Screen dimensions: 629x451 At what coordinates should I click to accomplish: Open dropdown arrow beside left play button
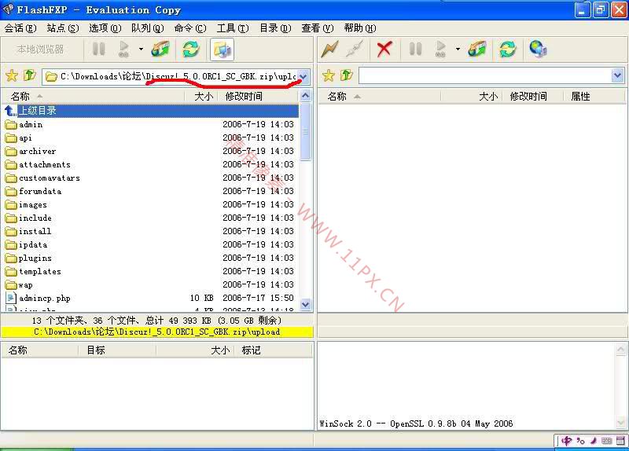point(141,49)
